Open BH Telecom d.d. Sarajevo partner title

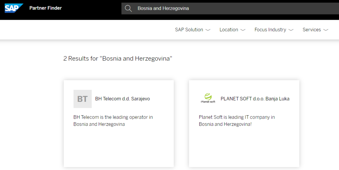point(122,99)
